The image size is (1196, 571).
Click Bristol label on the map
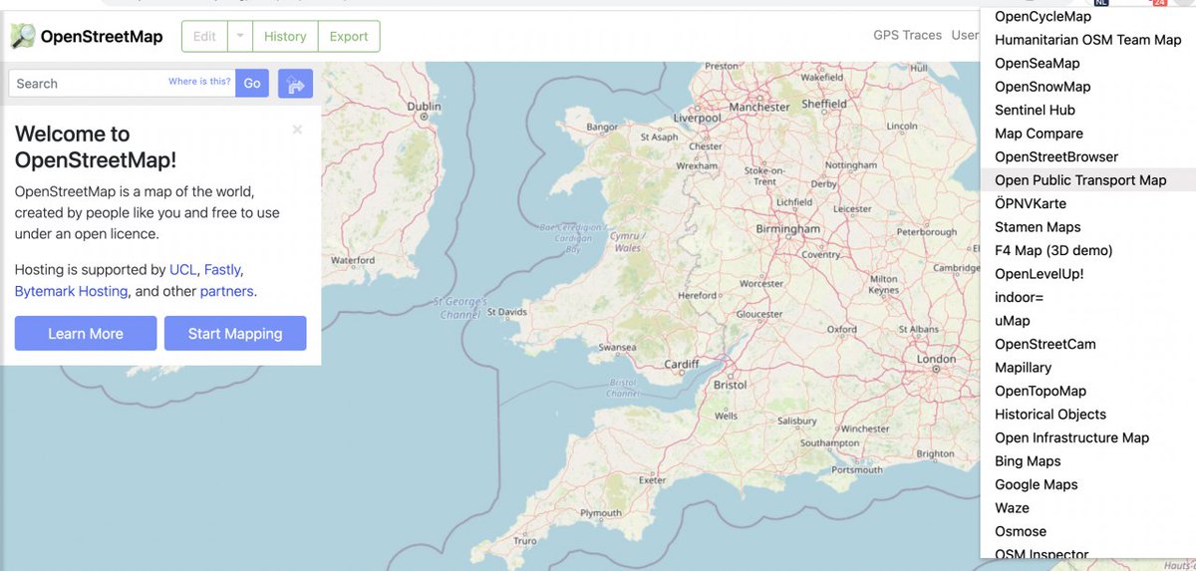pyautogui.click(x=731, y=385)
